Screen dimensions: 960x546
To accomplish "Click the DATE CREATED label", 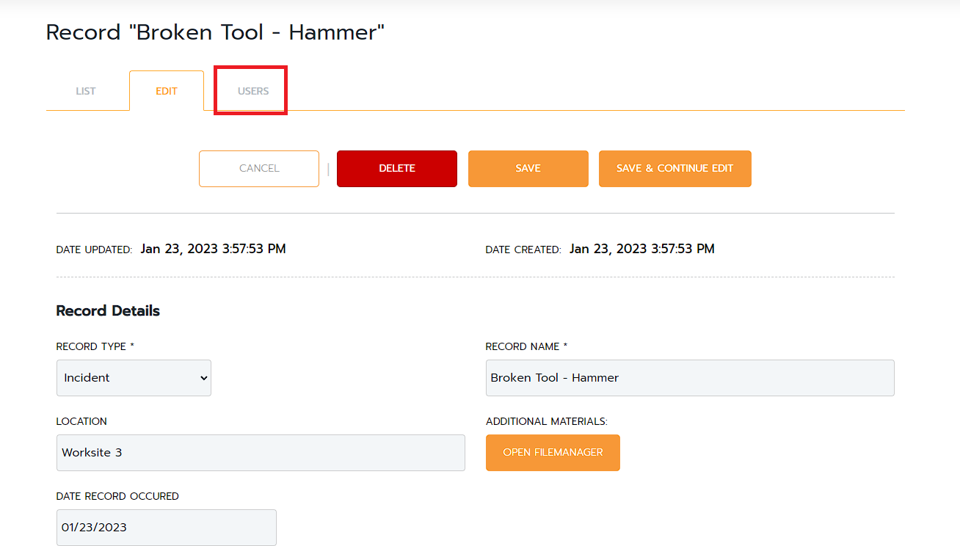I will click(x=523, y=250).
